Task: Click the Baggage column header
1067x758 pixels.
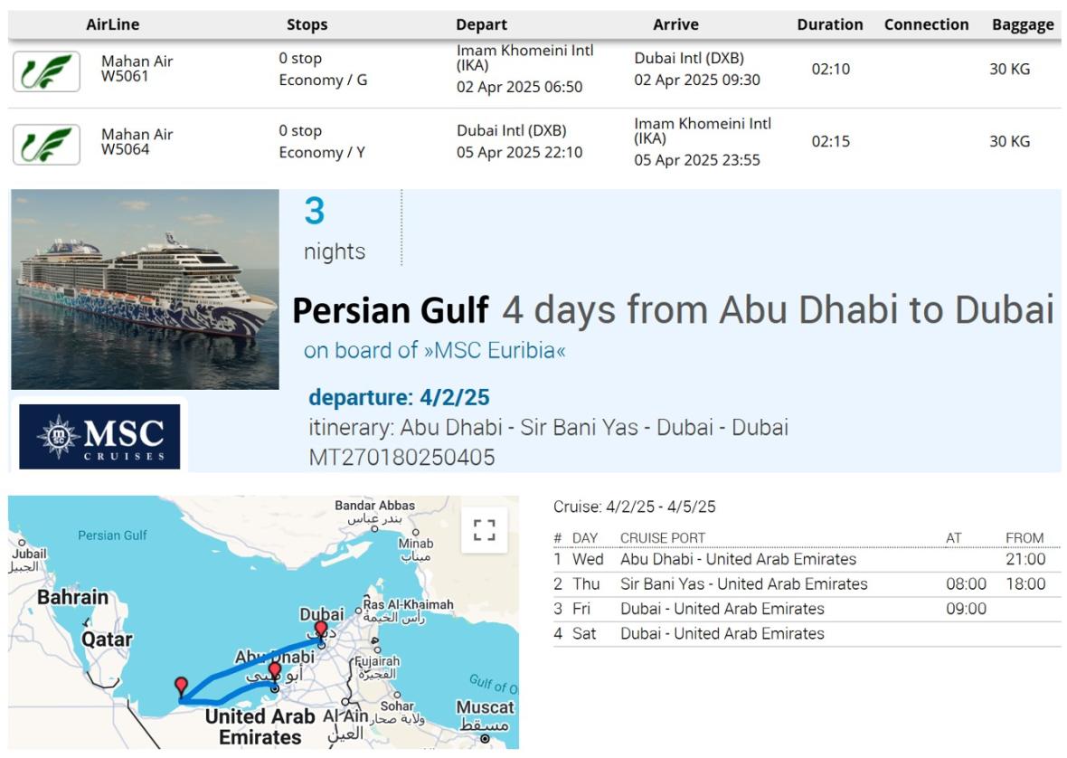Action: [x=1023, y=25]
